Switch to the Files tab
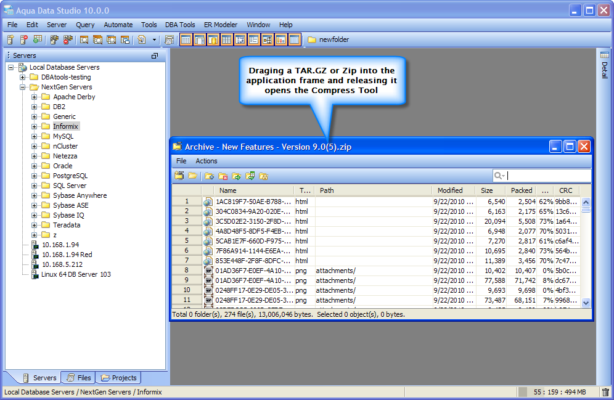614x400 pixels. [79, 378]
